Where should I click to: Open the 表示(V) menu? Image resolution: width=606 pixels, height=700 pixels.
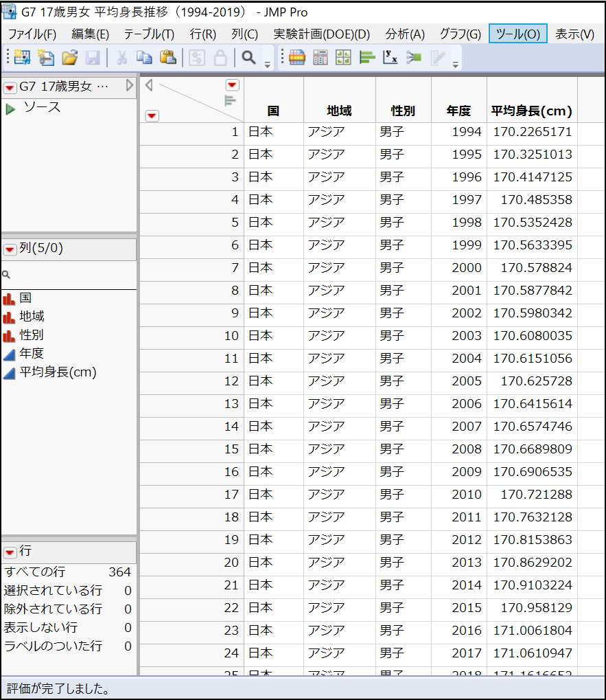tap(575, 34)
